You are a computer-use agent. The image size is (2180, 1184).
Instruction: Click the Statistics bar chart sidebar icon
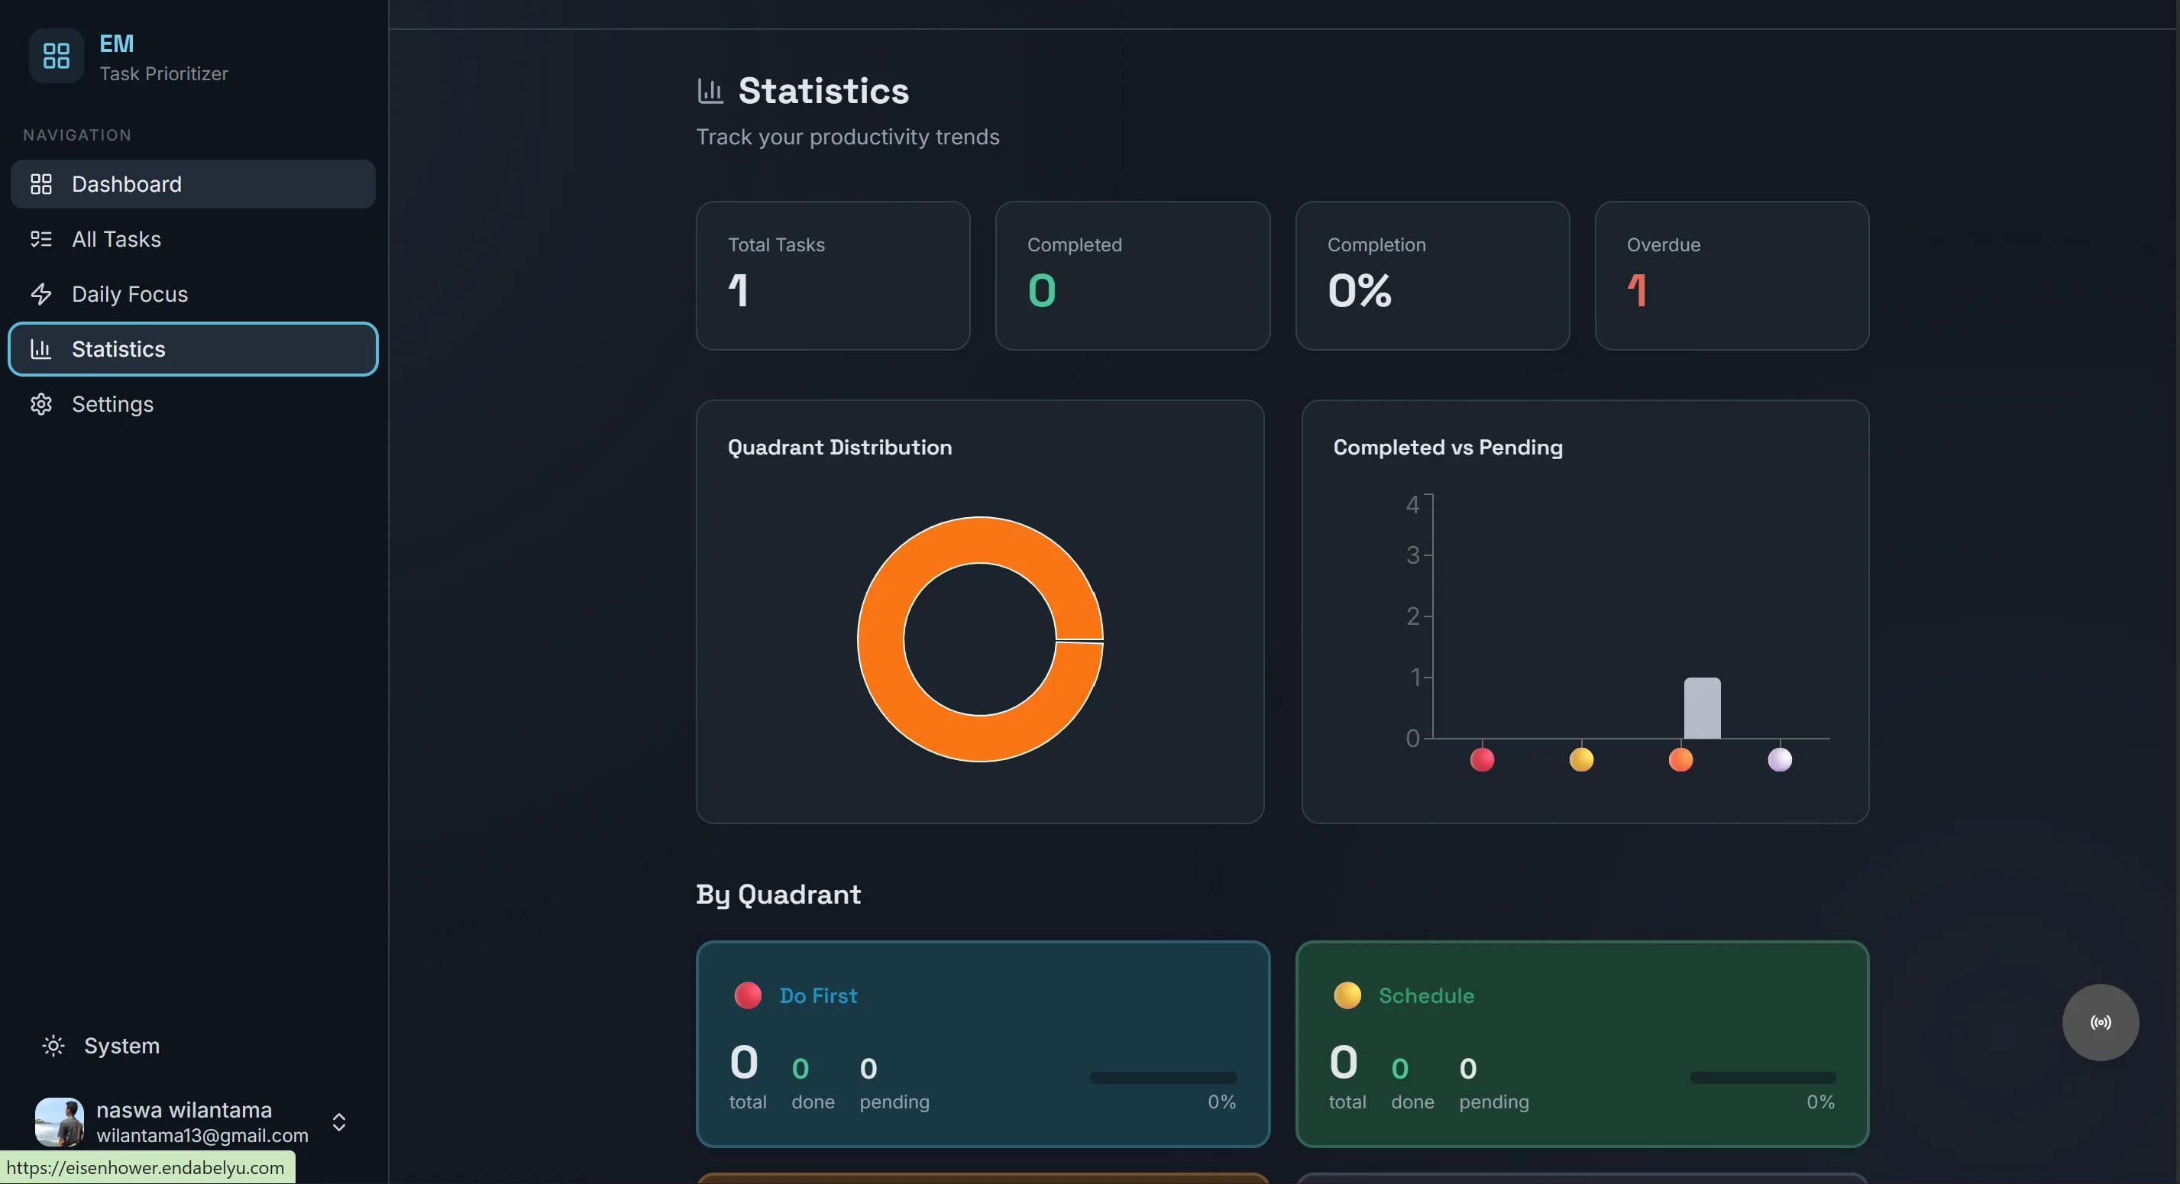point(41,348)
